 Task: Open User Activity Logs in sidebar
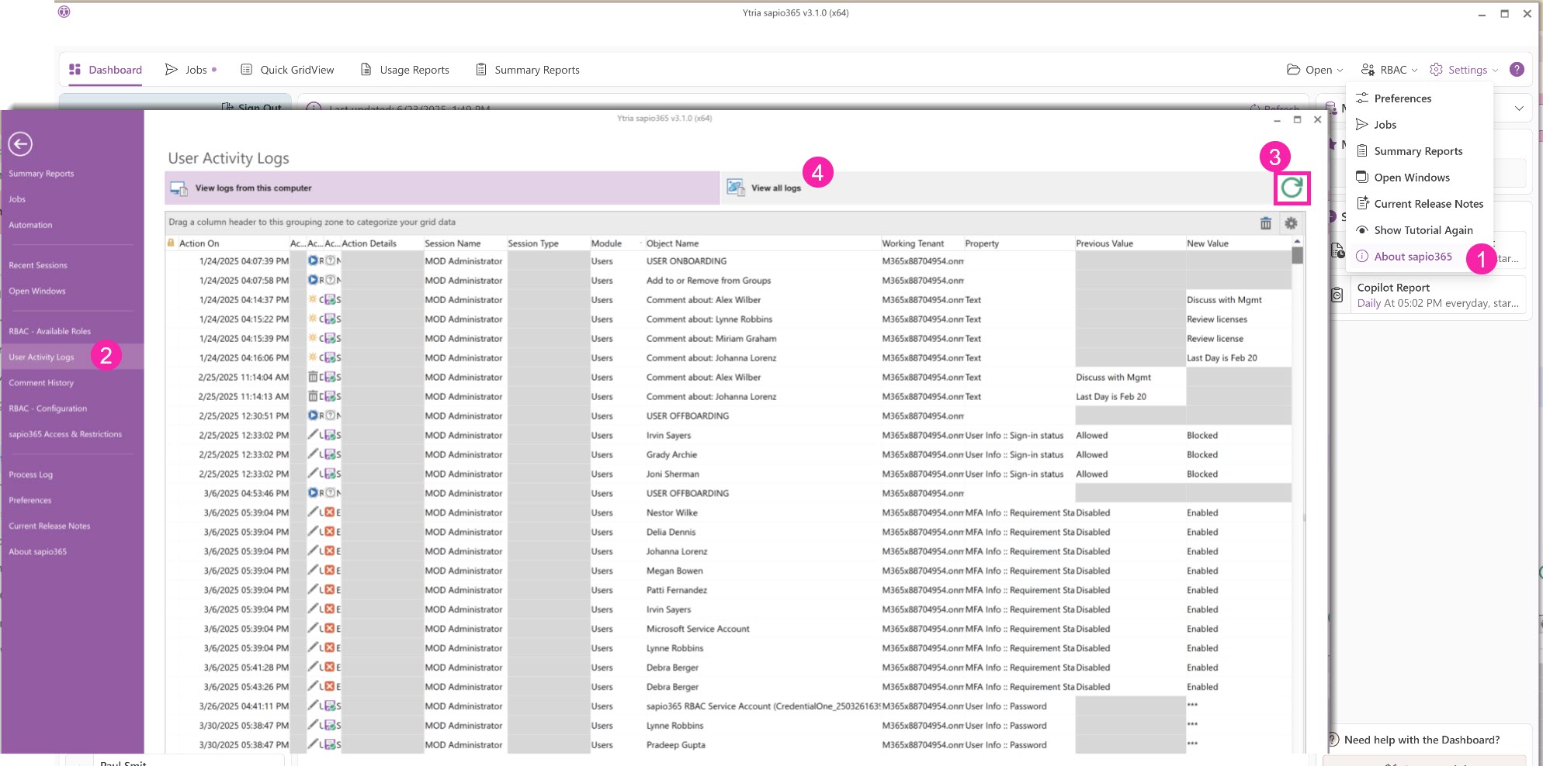[x=41, y=357]
